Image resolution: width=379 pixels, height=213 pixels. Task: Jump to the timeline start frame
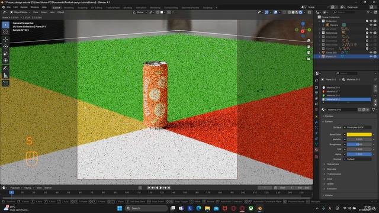point(149,188)
